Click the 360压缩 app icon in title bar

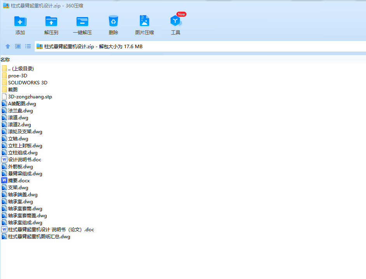(x=6, y=5)
